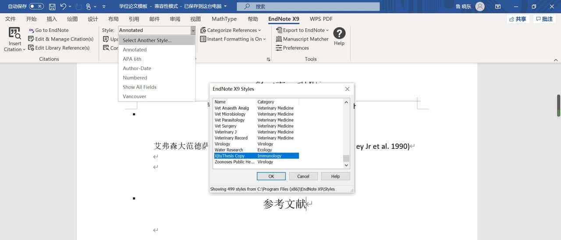Screen dimensions: 561x240
Task: Select the Veterinary Record style row
Action: (256, 138)
